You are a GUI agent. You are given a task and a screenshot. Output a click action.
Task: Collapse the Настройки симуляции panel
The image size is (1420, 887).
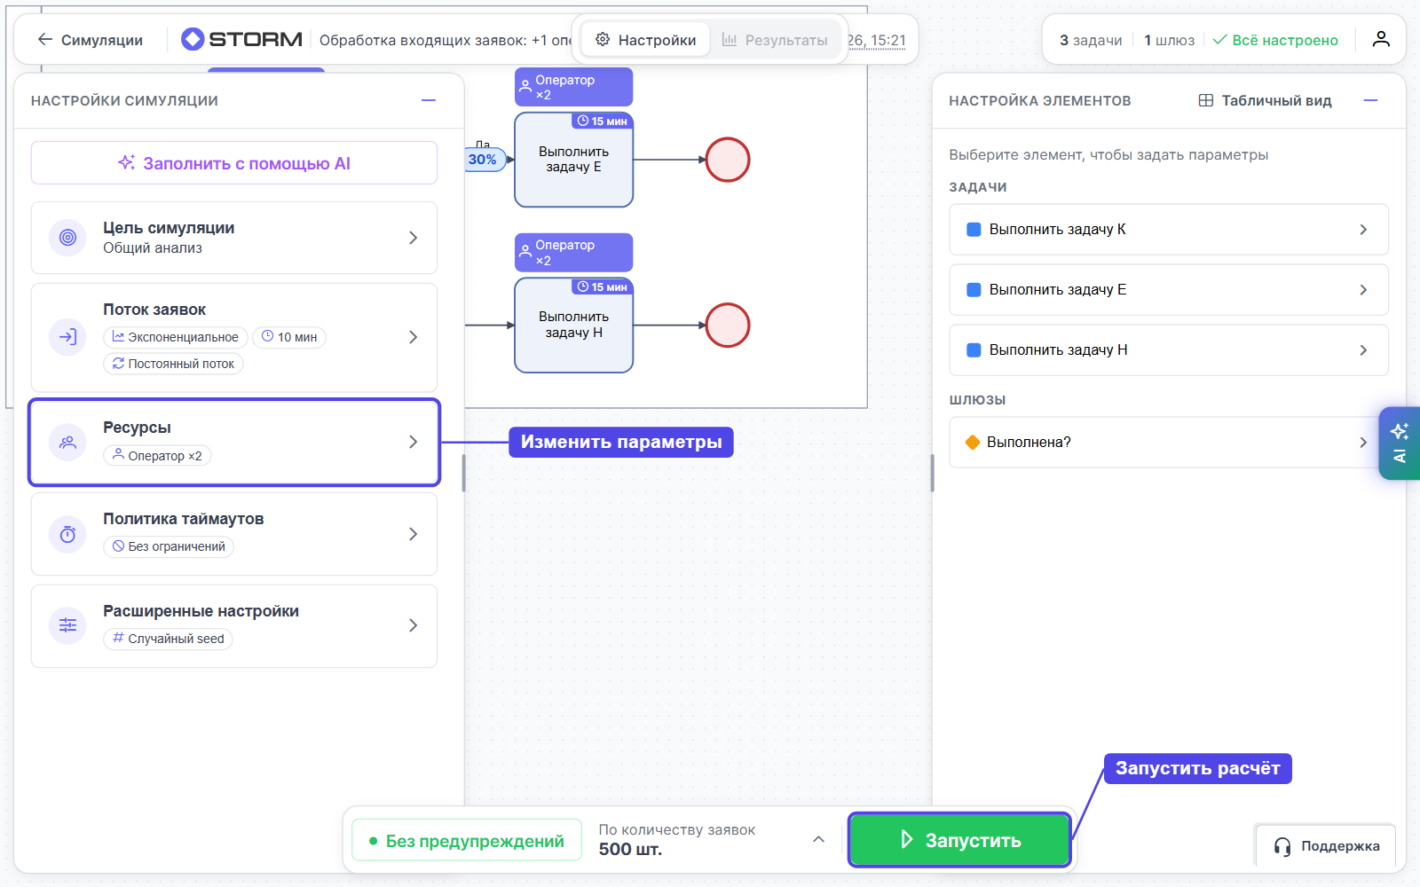pyautogui.click(x=429, y=100)
